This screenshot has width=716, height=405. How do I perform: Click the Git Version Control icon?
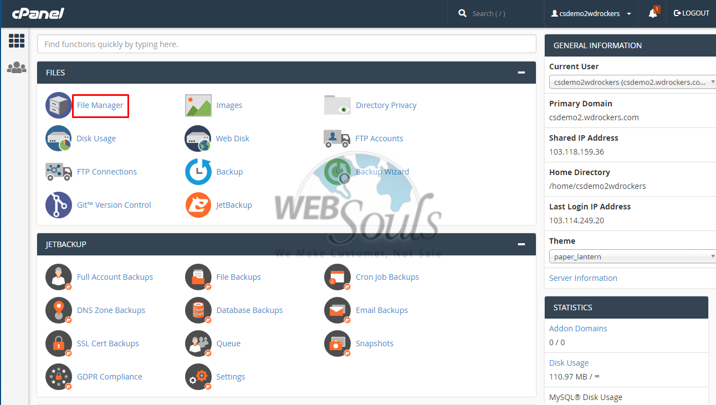tap(59, 205)
